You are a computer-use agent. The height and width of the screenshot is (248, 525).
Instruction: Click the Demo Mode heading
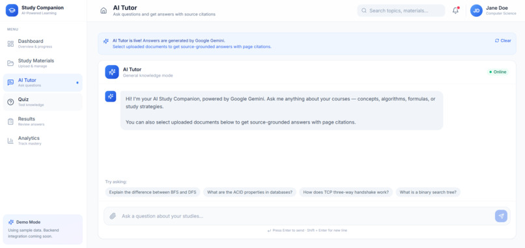coord(28,222)
